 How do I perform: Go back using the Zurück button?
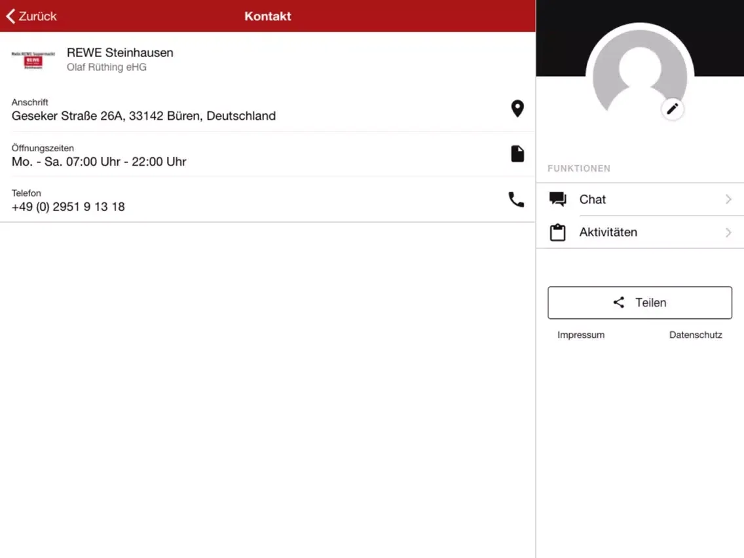coord(31,16)
